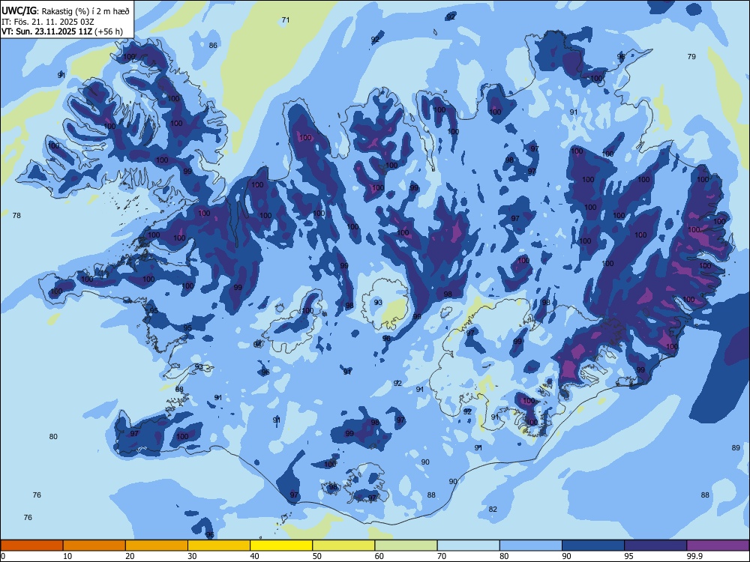Screen dimensions: 750x562
Task: Click the '94' humidity value on the map
Action: point(258,344)
